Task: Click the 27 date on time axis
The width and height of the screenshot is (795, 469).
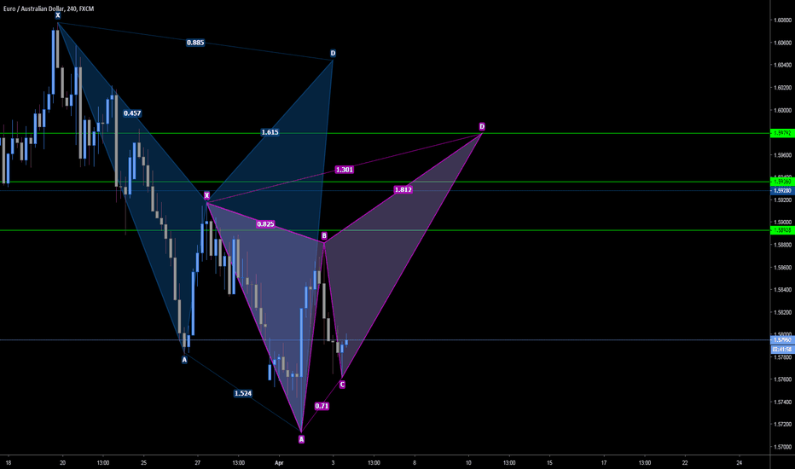Action: (x=198, y=463)
